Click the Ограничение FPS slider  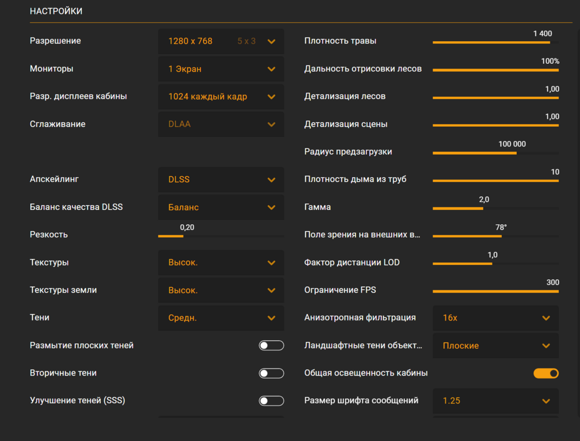pyautogui.click(x=495, y=291)
